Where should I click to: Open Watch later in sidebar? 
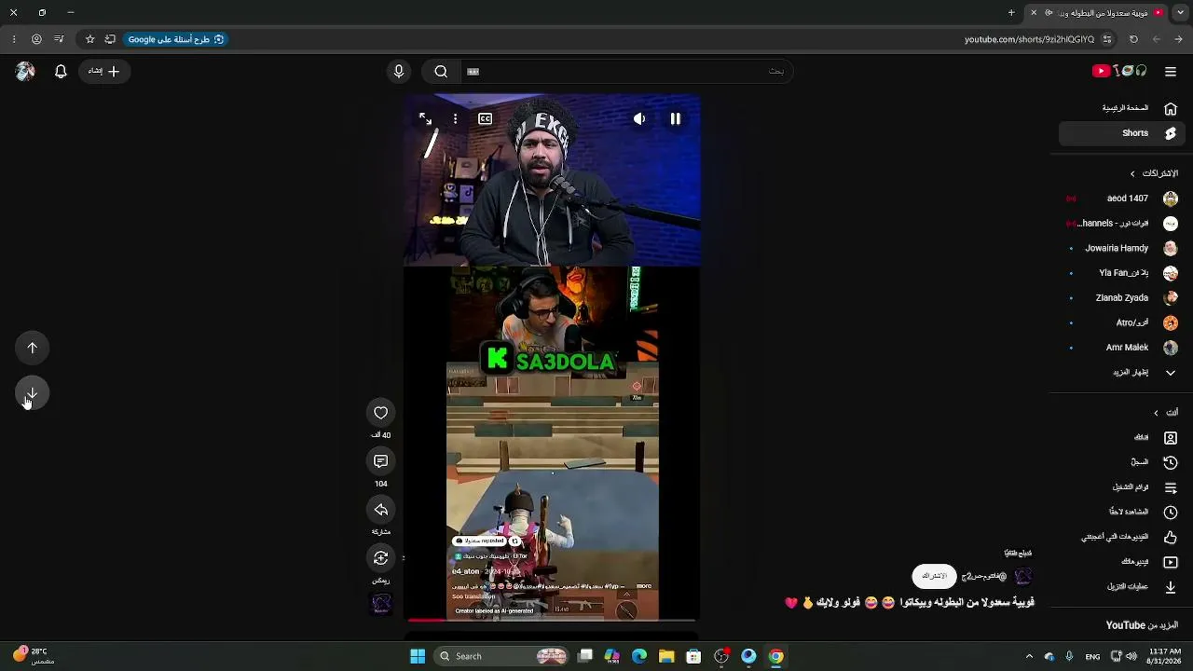click(x=1122, y=512)
